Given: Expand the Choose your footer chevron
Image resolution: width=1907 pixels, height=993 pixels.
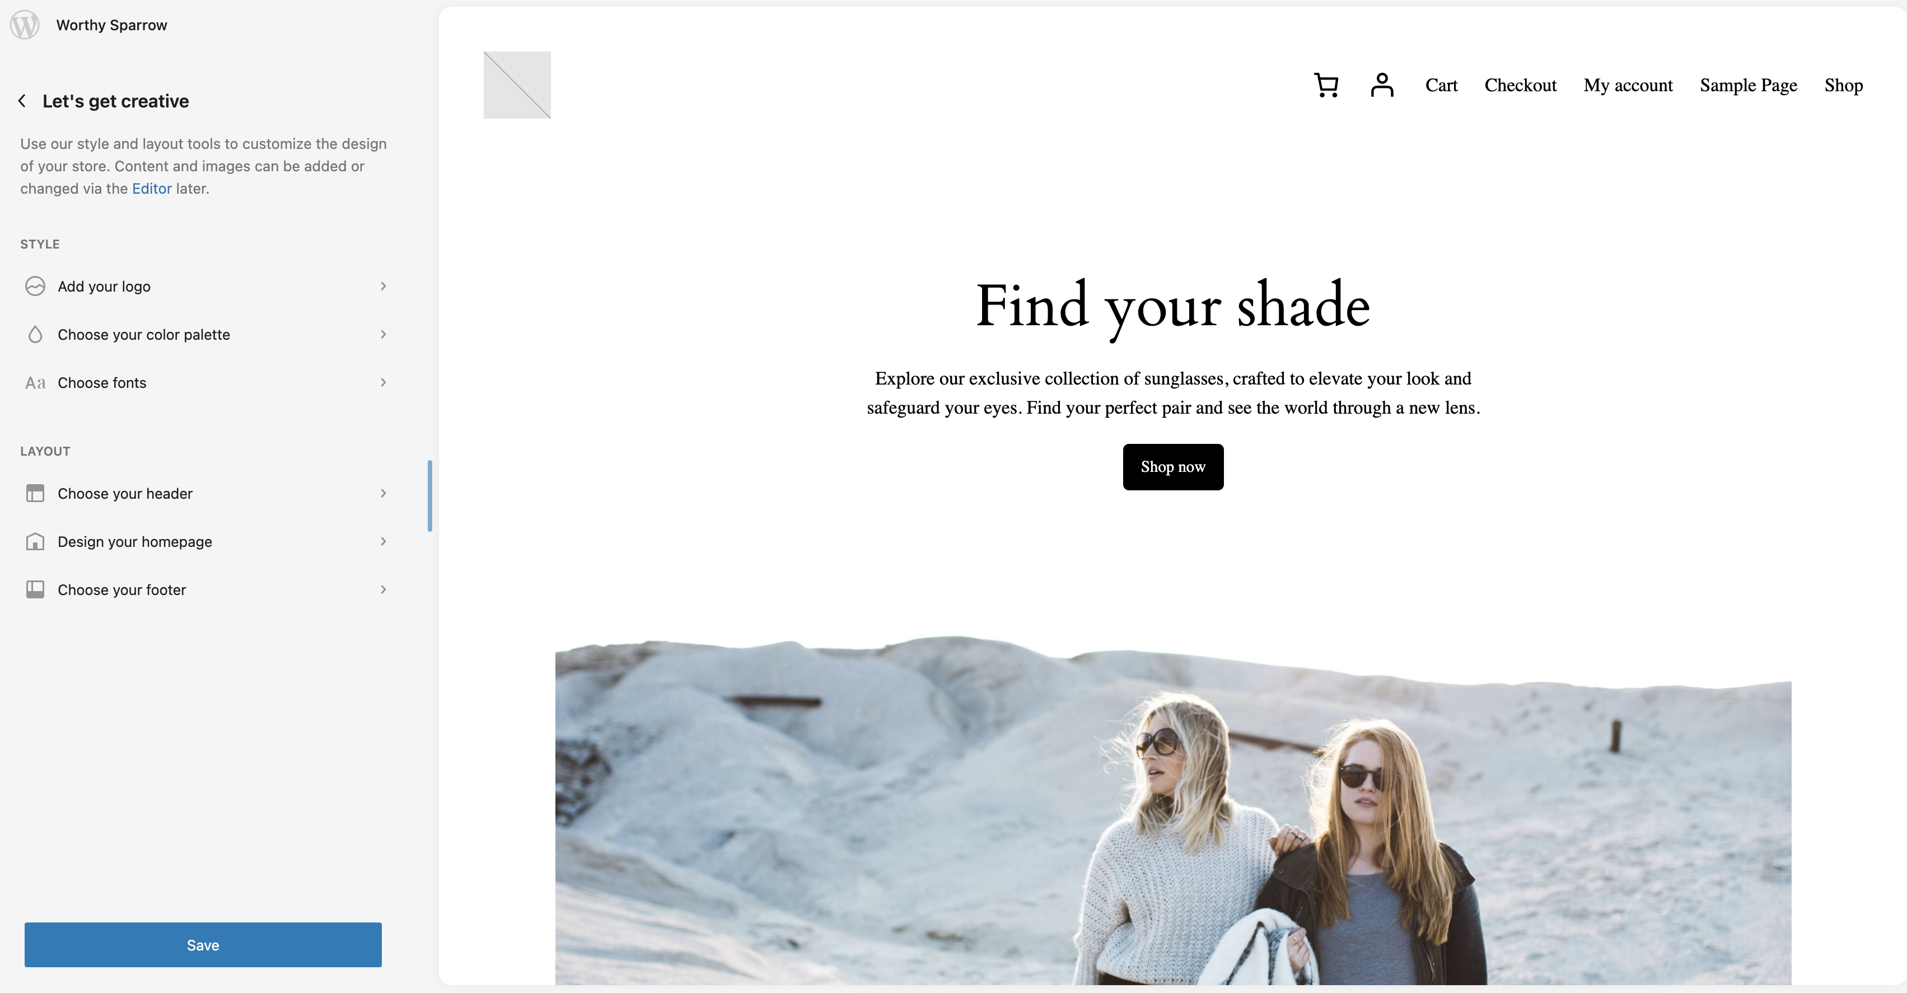Looking at the screenshot, I should [384, 590].
